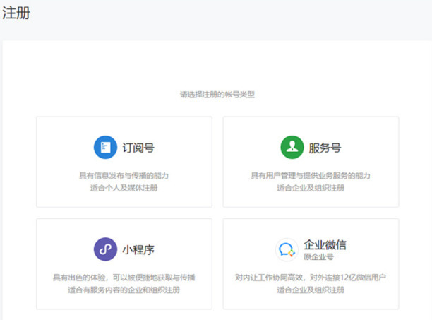Click the green 服务号 person icon
432x320 pixels.
point(292,148)
